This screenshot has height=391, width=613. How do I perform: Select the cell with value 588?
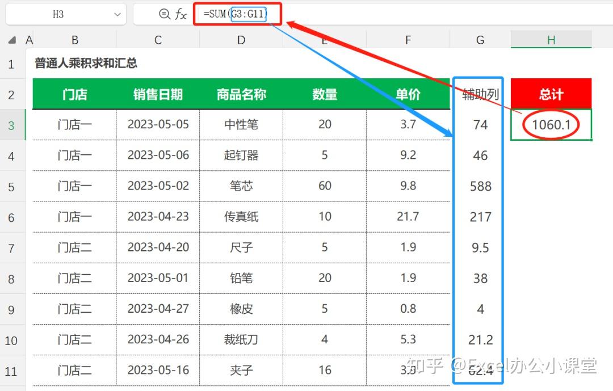pos(480,186)
